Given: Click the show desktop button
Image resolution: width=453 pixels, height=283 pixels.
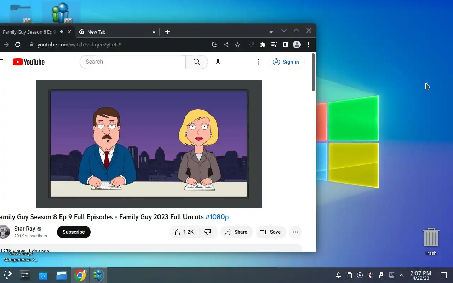Looking at the screenshot, I should pos(444,275).
